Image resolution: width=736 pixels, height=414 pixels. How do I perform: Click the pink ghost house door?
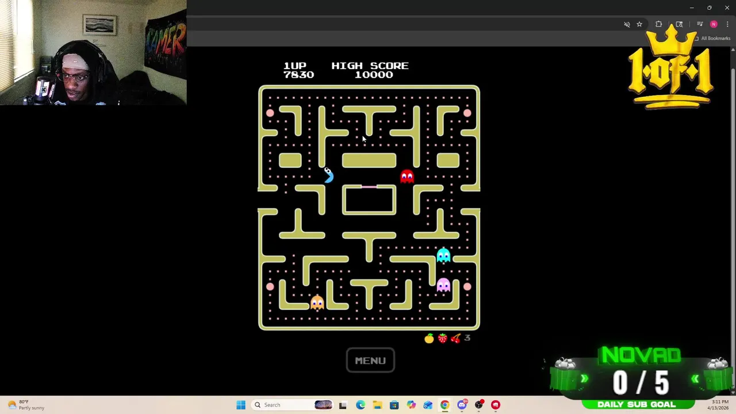click(x=369, y=186)
